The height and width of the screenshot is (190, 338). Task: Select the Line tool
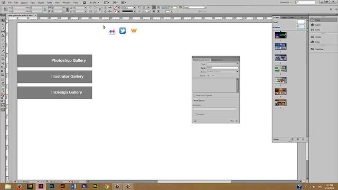(x=3, y=44)
